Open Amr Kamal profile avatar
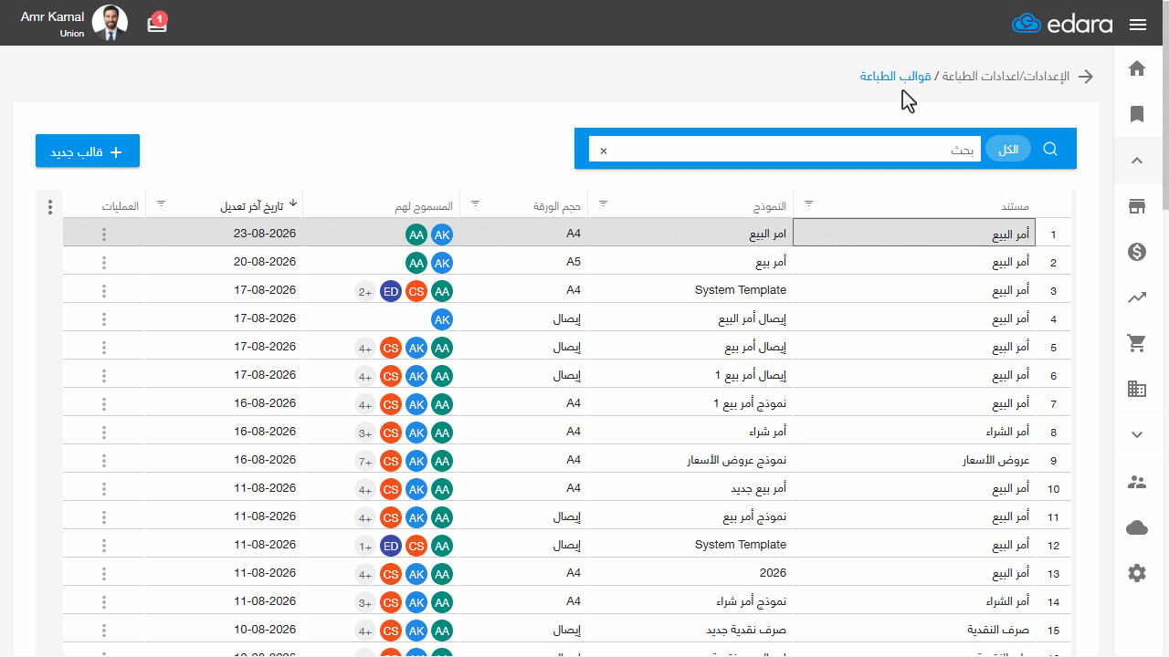This screenshot has width=1169, height=657. tap(111, 24)
